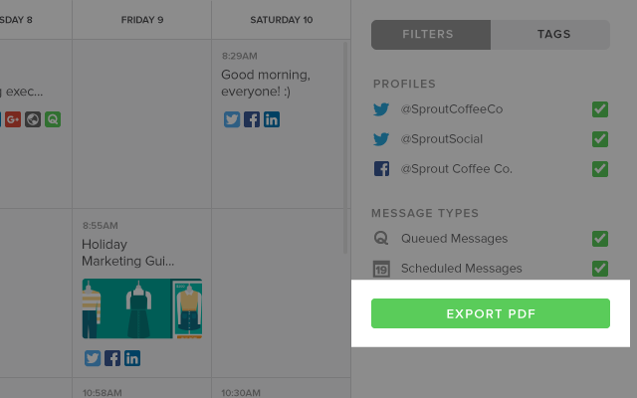Open the Holiday Marketing Guide post text
This screenshot has width=637, height=398.
click(x=128, y=253)
